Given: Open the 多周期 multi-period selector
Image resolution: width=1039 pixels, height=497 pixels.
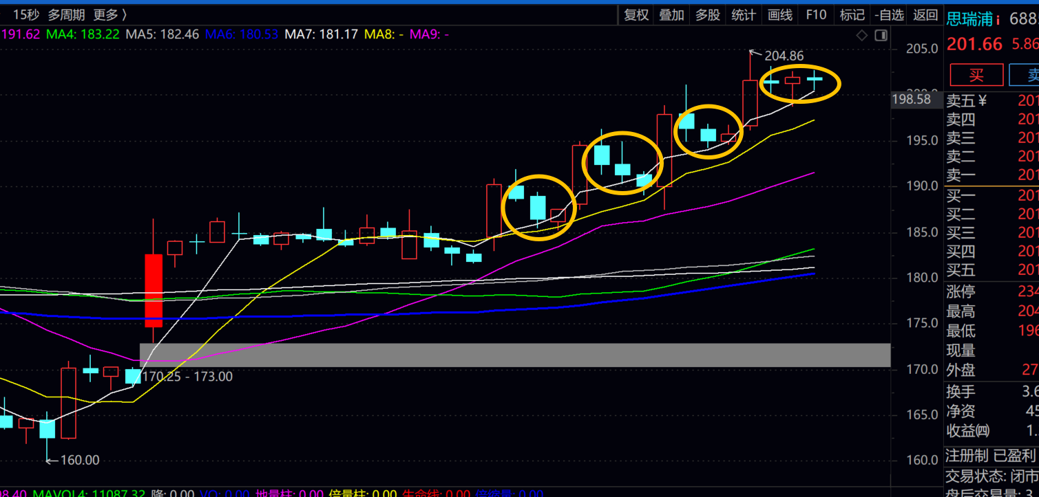Looking at the screenshot, I should click(x=67, y=14).
